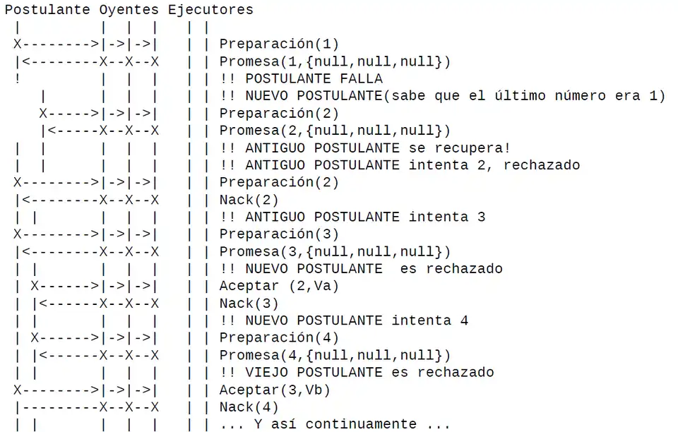Click the "NUEVO POSTULANTE es rechazado" note
678x432 pixels.
pos(361,268)
